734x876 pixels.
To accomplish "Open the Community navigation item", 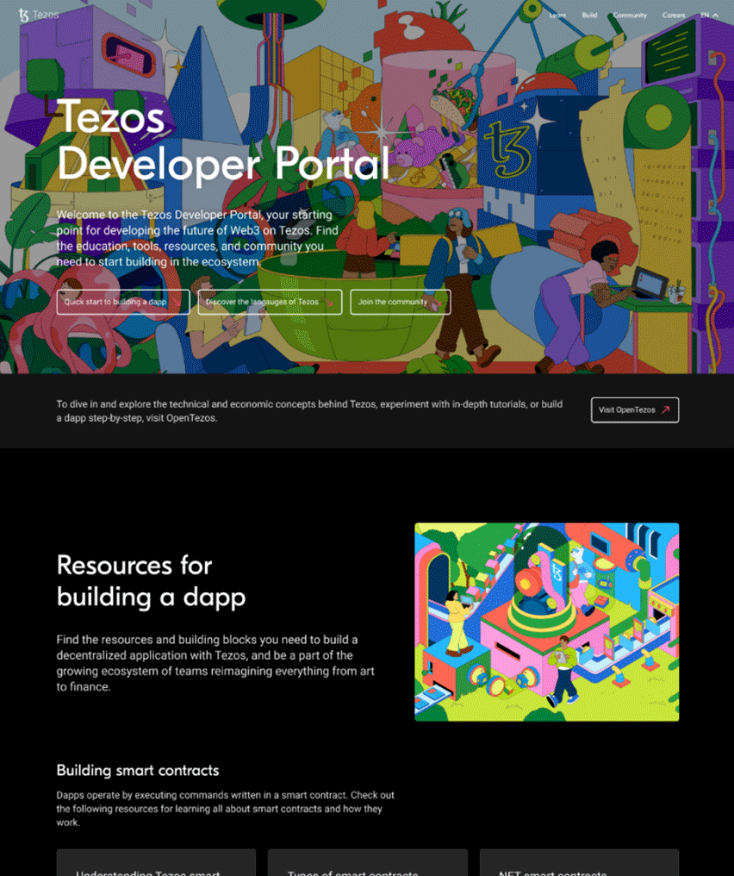I will (630, 15).
